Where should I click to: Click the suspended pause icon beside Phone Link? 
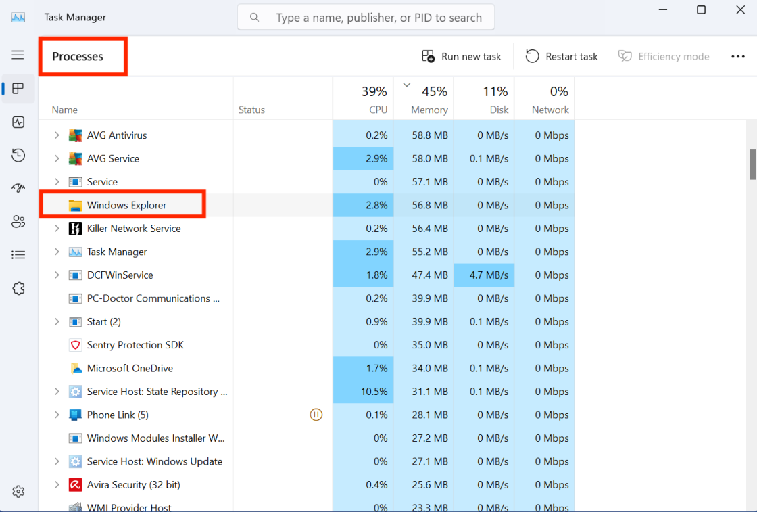316,414
